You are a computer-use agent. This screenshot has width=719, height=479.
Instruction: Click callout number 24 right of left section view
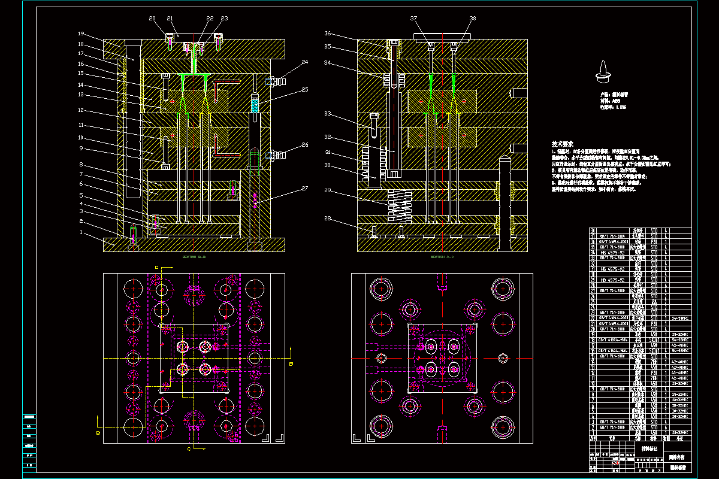tap(304, 62)
